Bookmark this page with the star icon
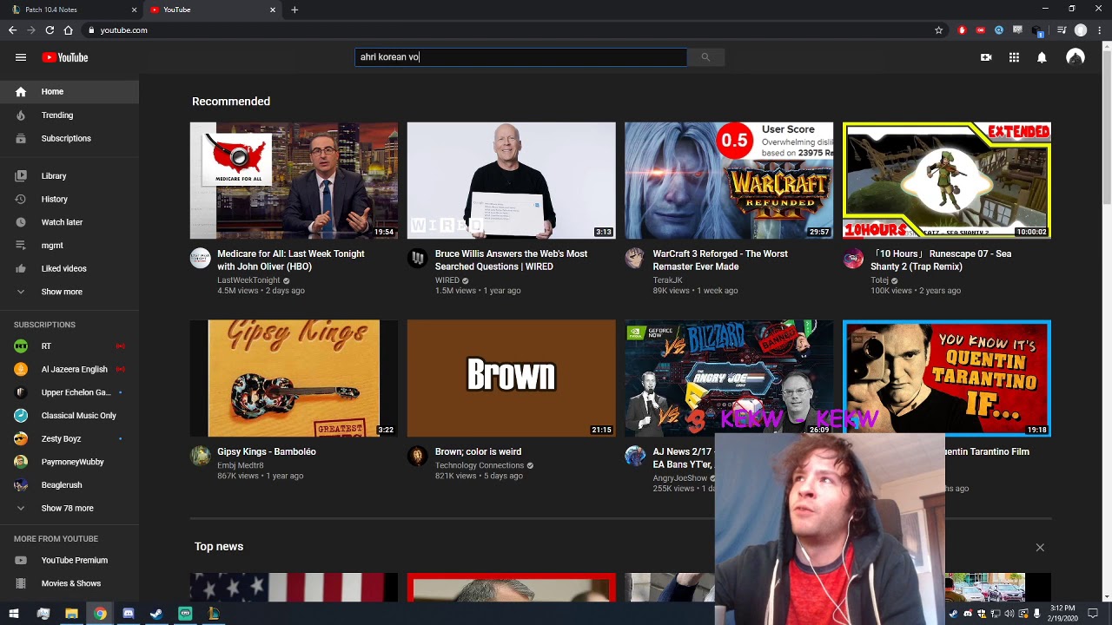 pyautogui.click(x=939, y=30)
